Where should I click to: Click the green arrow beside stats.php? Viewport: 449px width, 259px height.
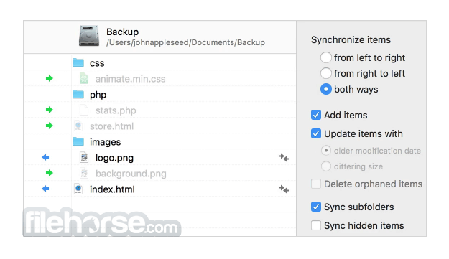coord(50,110)
